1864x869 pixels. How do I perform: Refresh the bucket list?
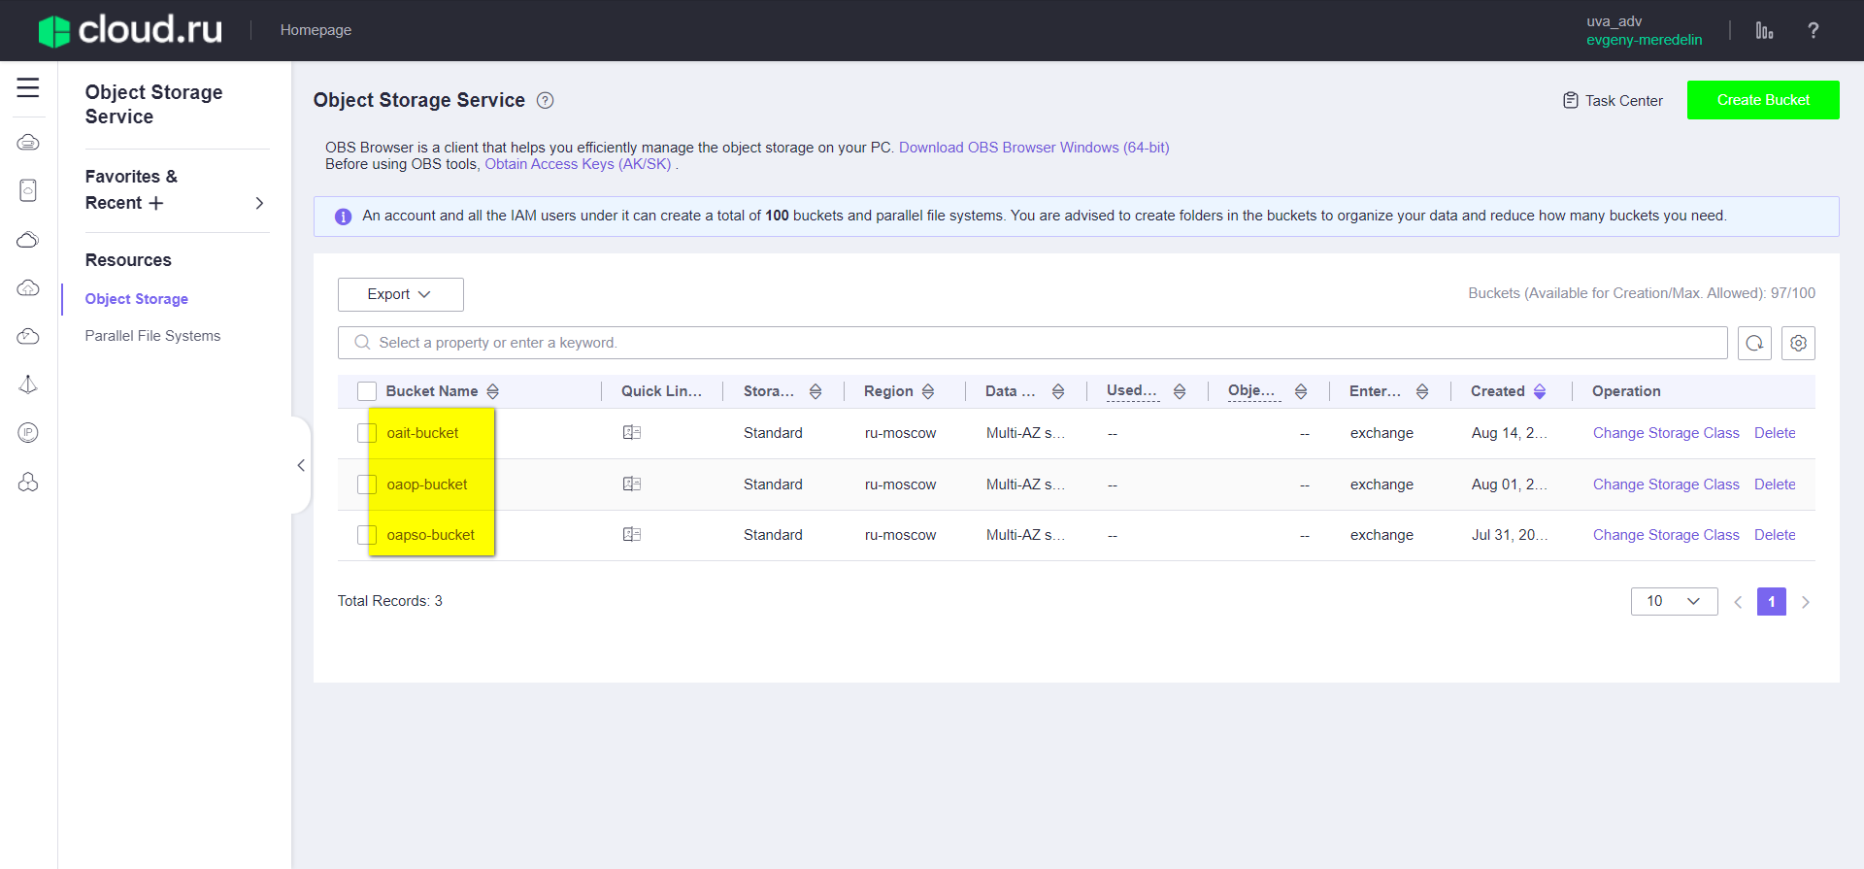click(x=1754, y=343)
